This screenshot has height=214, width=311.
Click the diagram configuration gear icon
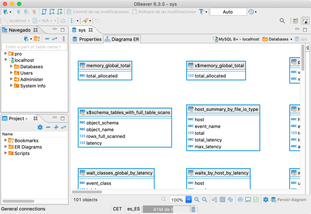(x=266, y=199)
